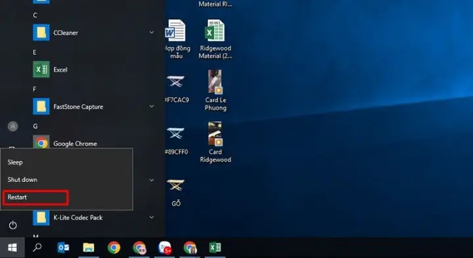Select the Card Le Phuong video file
This screenshot has height=258, width=473.
215,90
